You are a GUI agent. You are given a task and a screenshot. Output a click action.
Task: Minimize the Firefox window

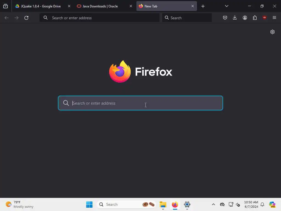tap(249, 6)
